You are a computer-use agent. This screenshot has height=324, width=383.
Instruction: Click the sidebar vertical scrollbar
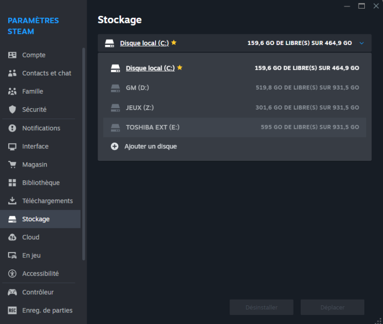pyautogui.click(x=83, y=154)
